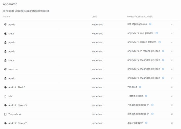This screenshot has height=129, width=181.
Task: Click the info icon next to "ongeveer 2 uur geleden"
Action: 157,33
